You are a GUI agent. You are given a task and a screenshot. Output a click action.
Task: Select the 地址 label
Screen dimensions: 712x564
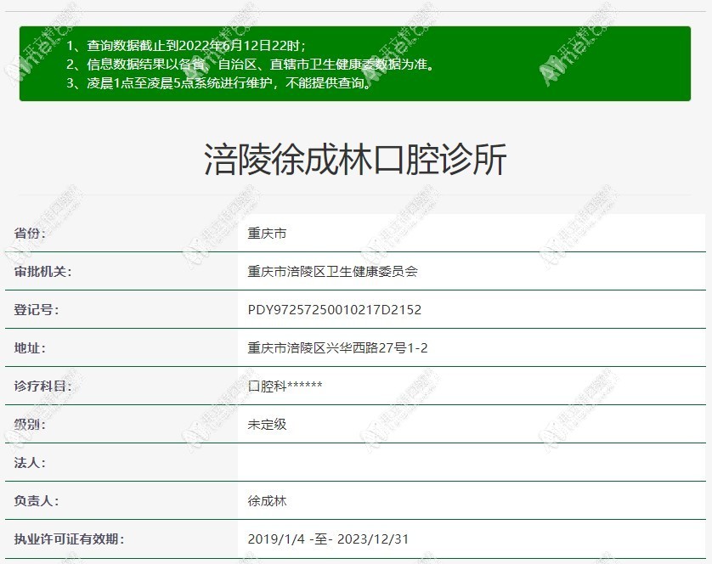pos(30,348)
